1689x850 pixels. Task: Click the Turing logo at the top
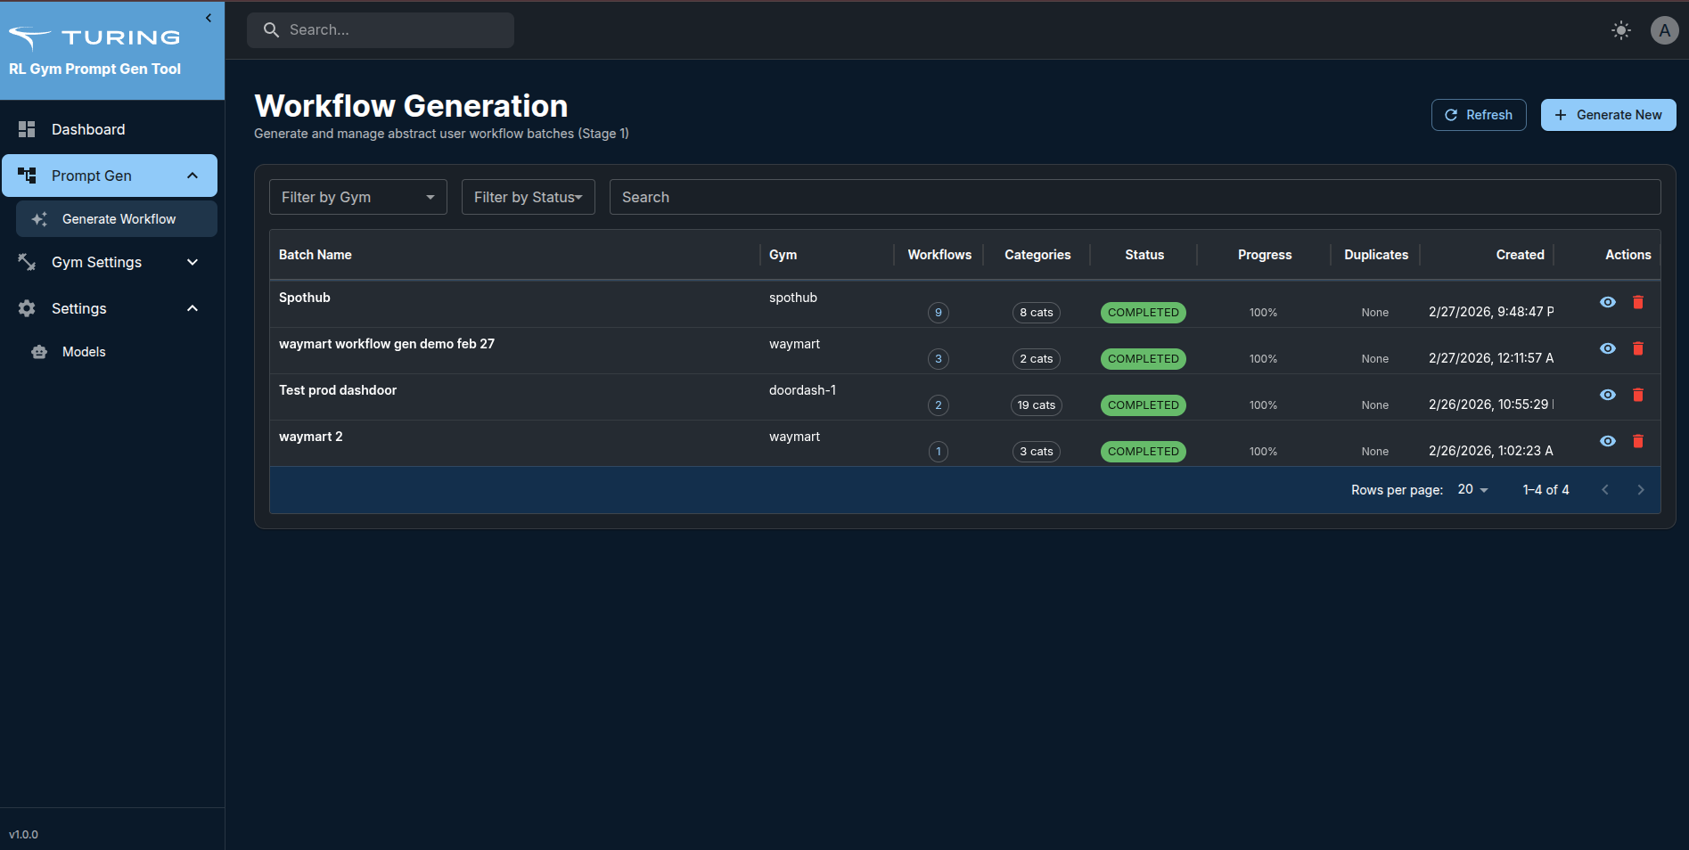point(94,37)
